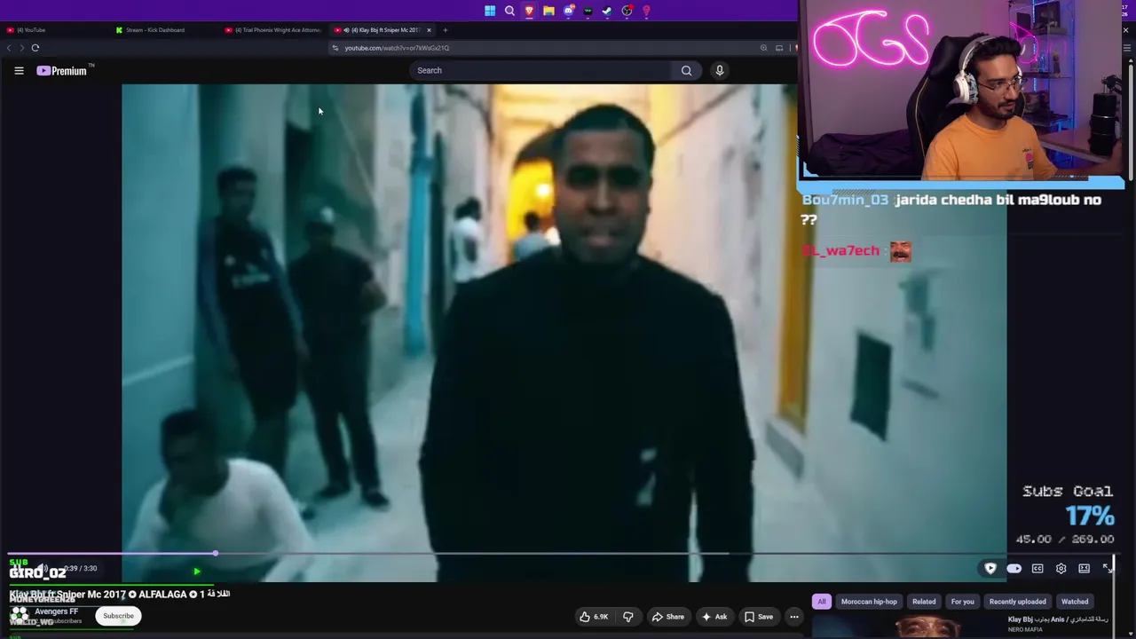Open the player settings gear
Screen dimensions: 1136x639
coord(1061,569)
